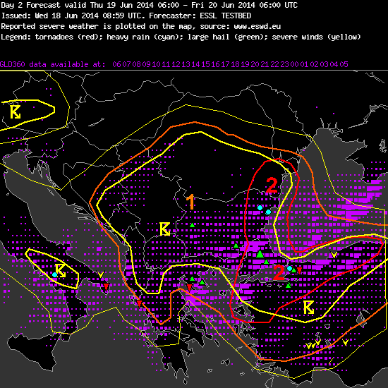Open GLD360 data for hour 06

pyautogui.click(x=116, y=64)
